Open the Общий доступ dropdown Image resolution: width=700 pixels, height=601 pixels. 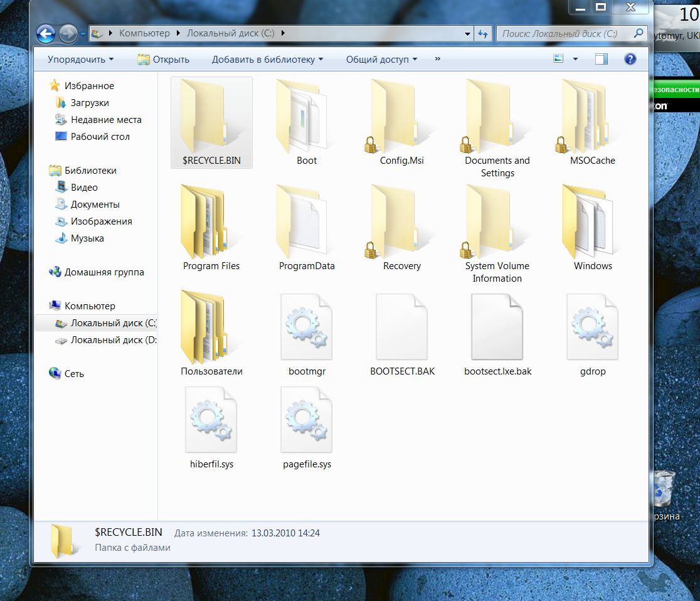381,60
